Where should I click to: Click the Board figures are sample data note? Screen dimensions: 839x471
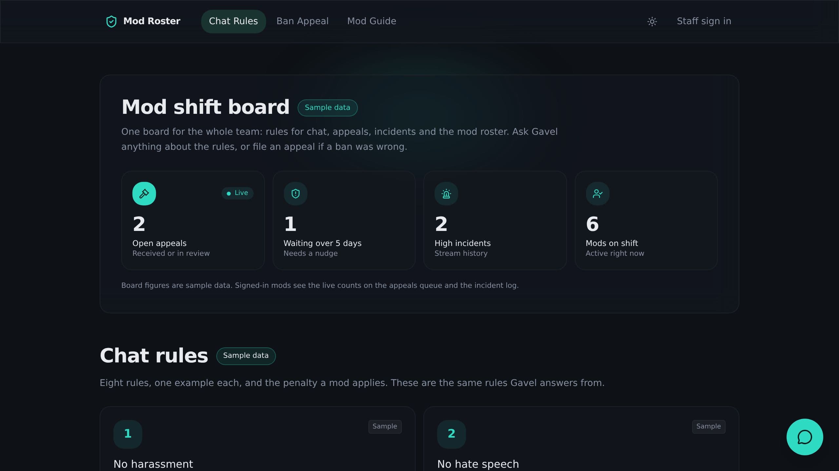pyautogui.click(x=320, y=286)
